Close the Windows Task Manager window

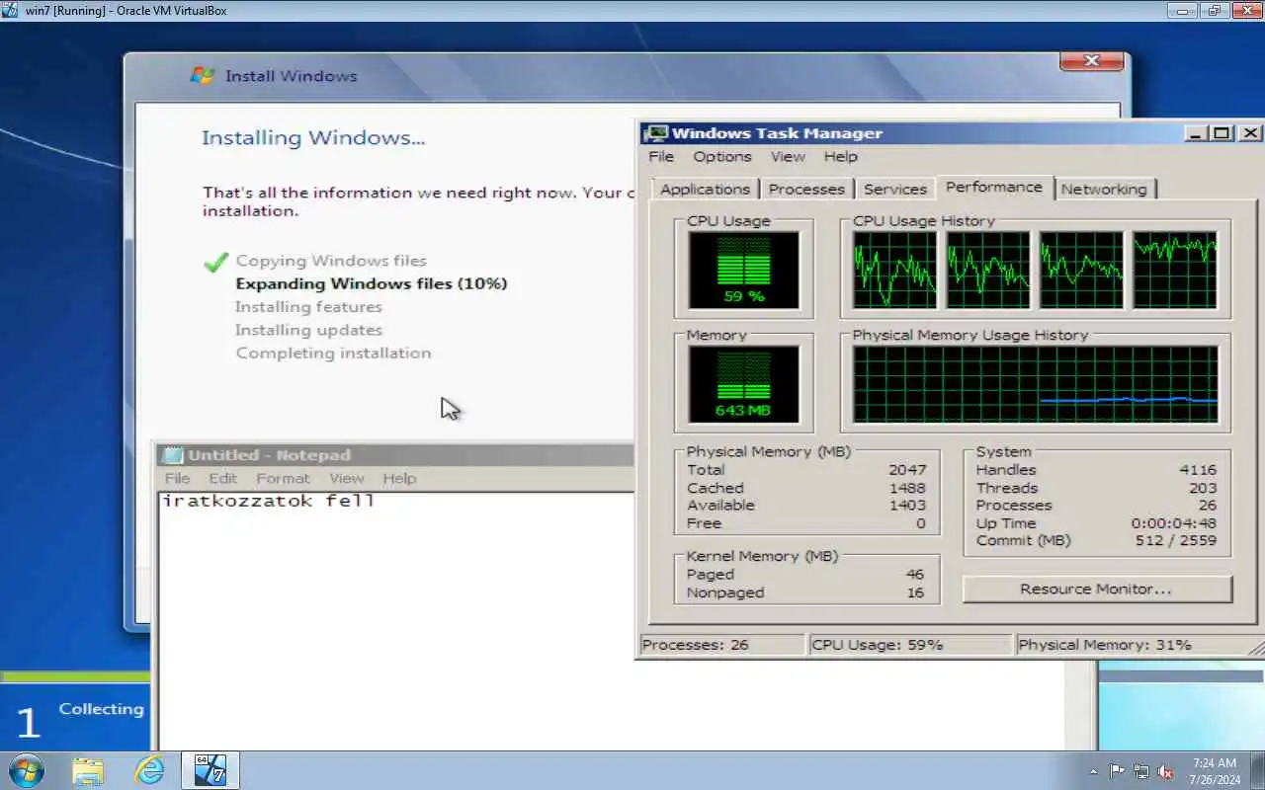1250,133
